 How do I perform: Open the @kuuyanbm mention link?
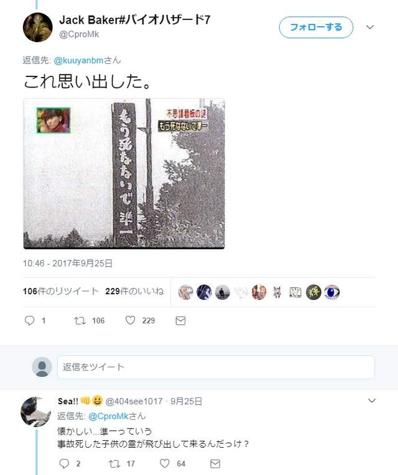78,60
